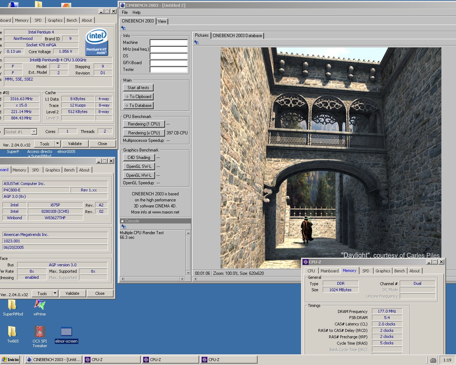Click the P4C800-E model field
Viewport: 456px width, 365px height.
36,190
